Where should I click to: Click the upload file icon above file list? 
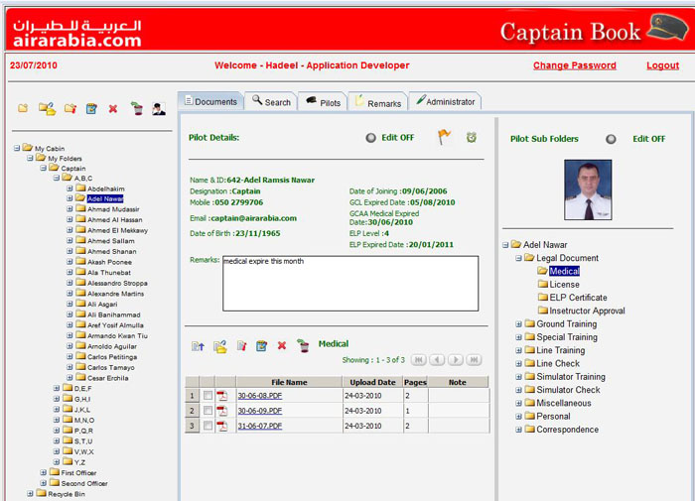coord(198,345)
